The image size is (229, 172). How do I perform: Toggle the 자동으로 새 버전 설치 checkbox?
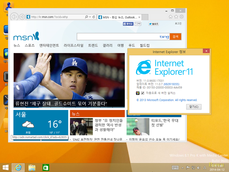coord(142,93)
